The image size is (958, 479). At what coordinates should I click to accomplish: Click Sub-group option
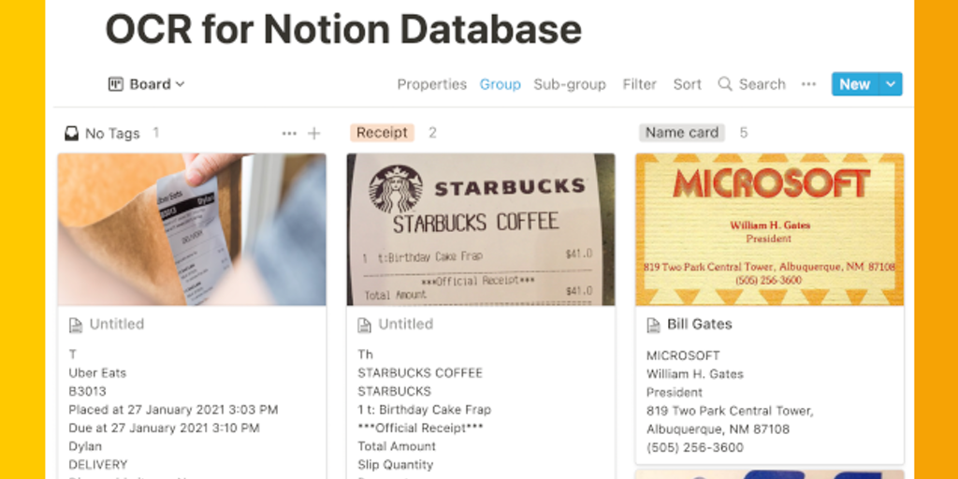[x=569, y=84]
